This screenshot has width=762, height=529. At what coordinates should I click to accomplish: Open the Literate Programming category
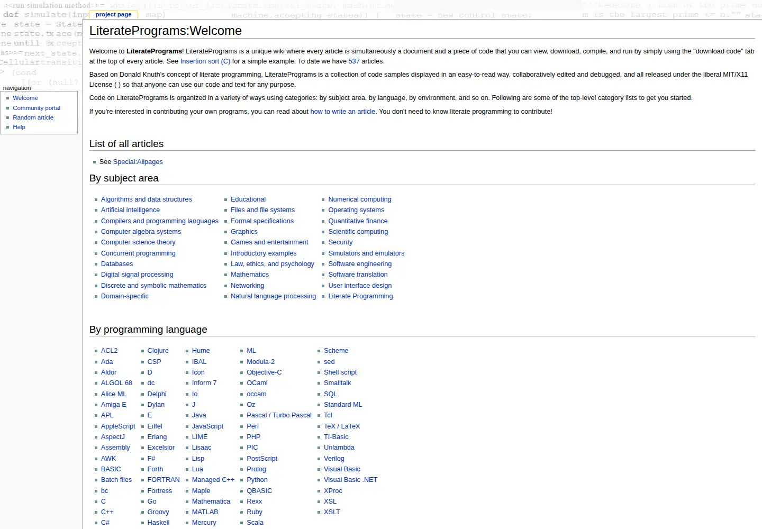pyautogui.click(x=360, y=296)
